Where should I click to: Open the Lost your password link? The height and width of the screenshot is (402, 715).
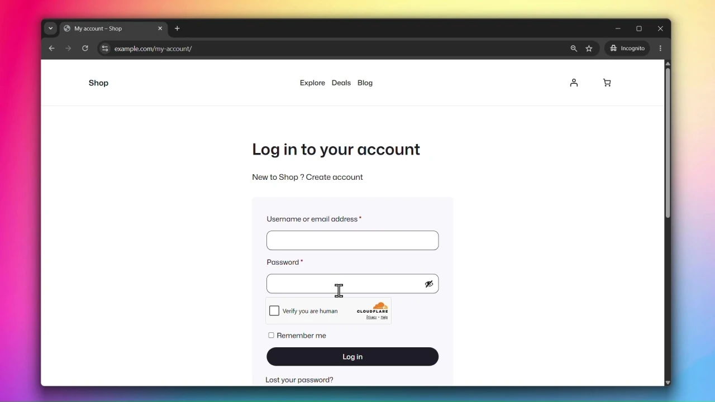click(299, 380)
